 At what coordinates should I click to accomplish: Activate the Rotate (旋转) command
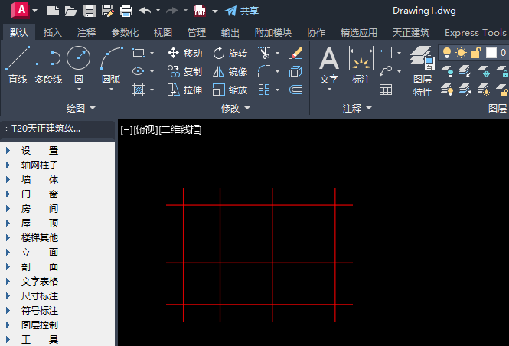click(x=230, y=53)
